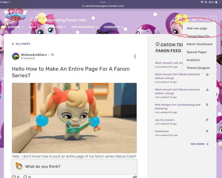Viewport: 222px width, 178px height.
Task: Click the header three-dot more menu
Action: 213,19
